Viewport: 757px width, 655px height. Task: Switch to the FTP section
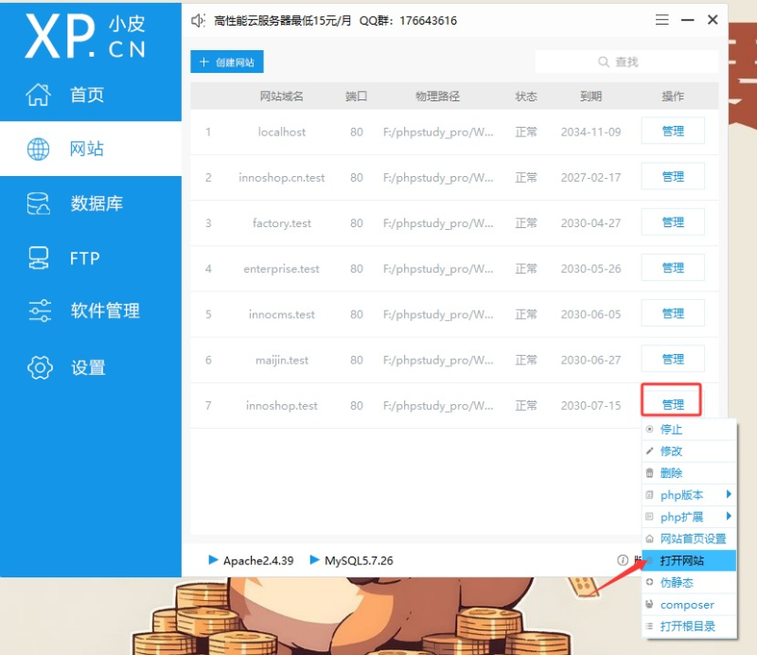pos(91,258)
